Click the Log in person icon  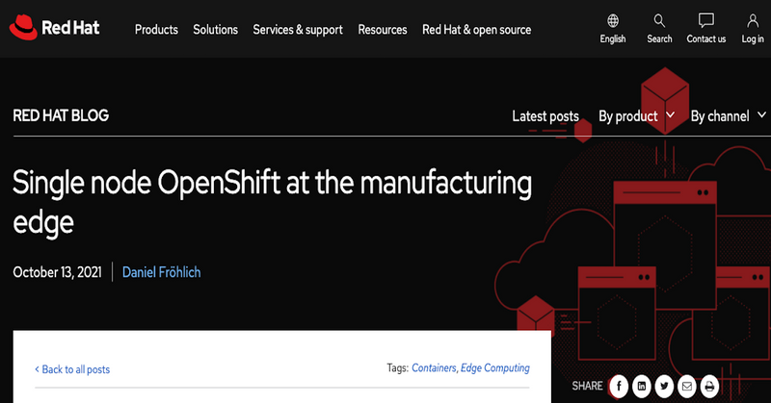(x=753, y=20)
